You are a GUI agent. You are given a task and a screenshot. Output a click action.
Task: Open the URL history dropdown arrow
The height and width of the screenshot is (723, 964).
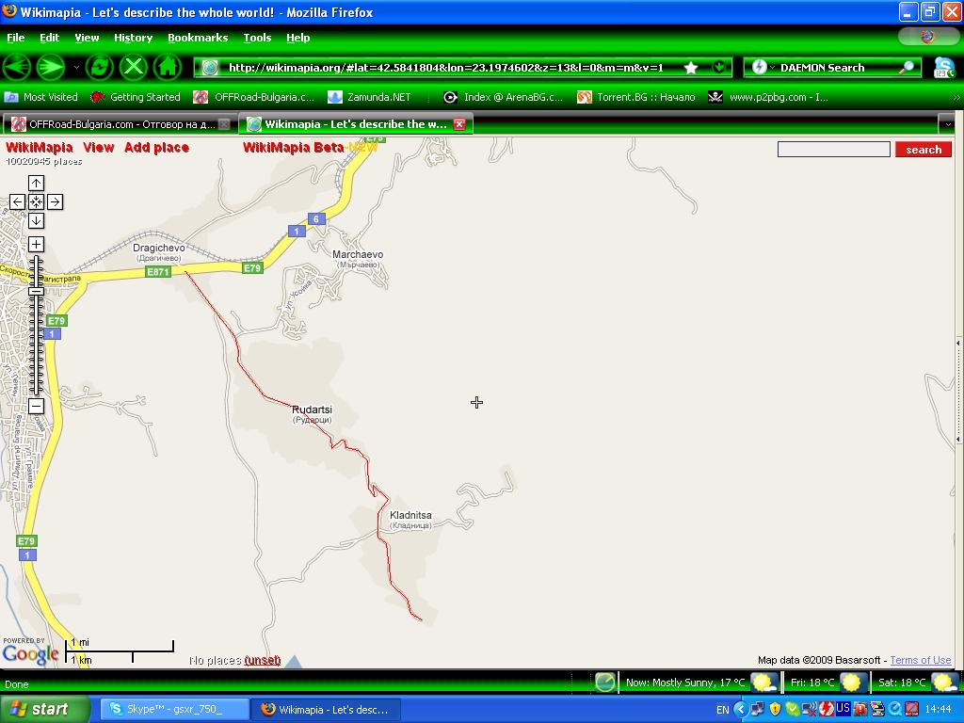point(718,67)
